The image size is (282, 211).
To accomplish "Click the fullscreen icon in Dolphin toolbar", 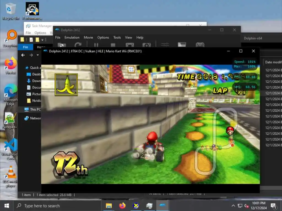I will [x=130, y=45].
